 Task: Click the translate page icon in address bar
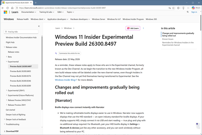(170, 8)
